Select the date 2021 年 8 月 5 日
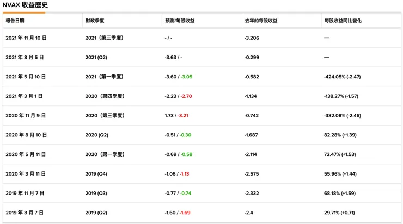Image resolution: width=403 pixels, height=224 pixels. [25, 58]
